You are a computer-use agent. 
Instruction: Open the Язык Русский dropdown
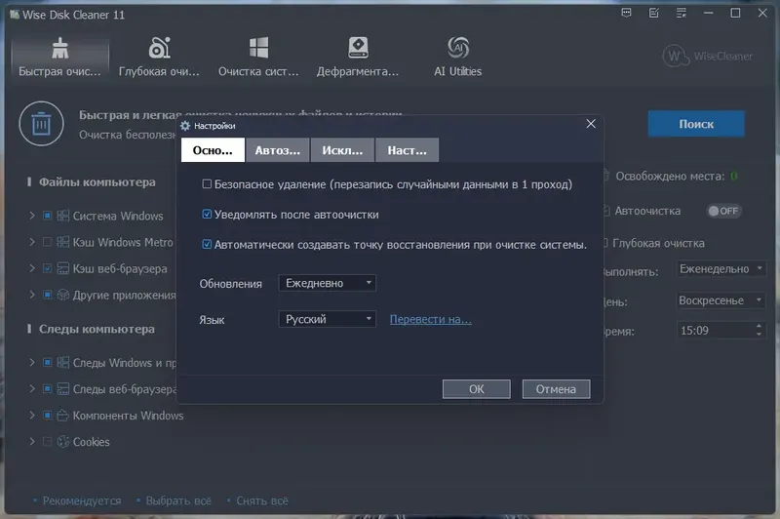coord(327,319)
